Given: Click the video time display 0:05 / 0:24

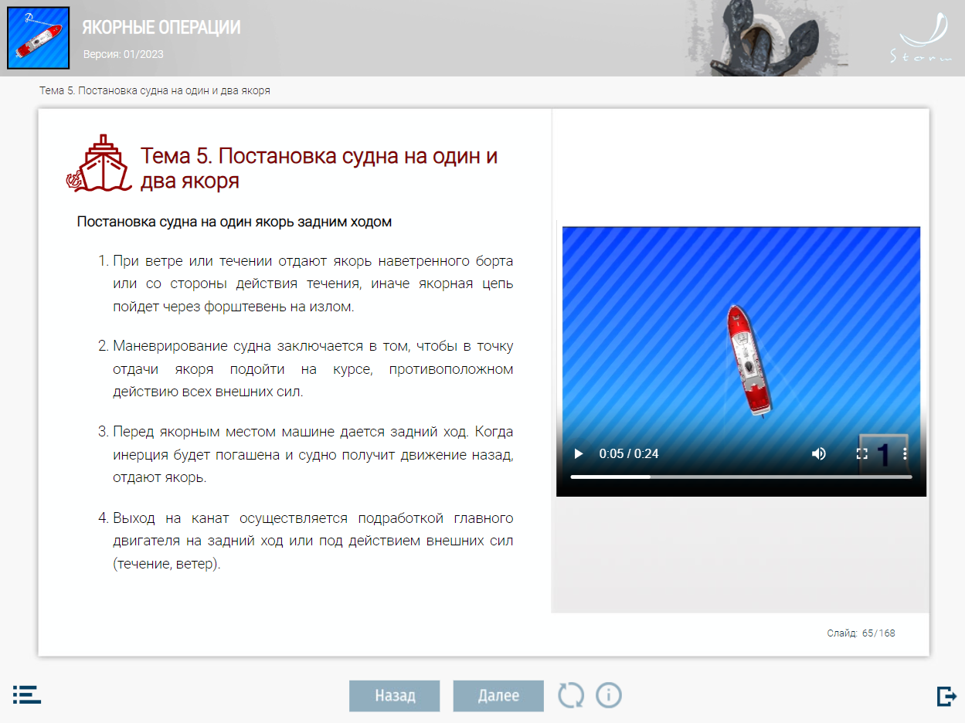Looking at the screenshot, I should point(629,453).
